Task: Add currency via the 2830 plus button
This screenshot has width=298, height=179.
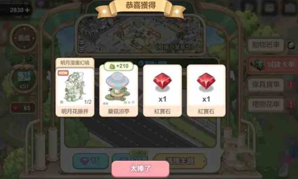Action: click(27, 10)
